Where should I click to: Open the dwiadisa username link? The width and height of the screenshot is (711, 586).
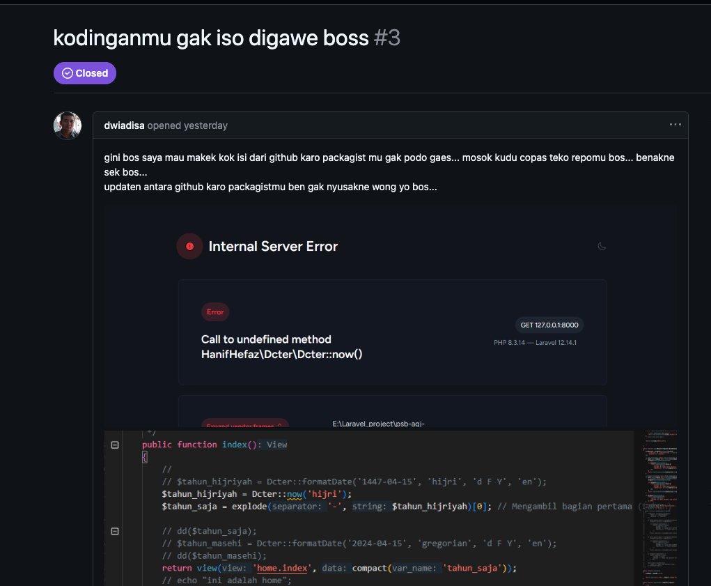click(x=124, y=125)
